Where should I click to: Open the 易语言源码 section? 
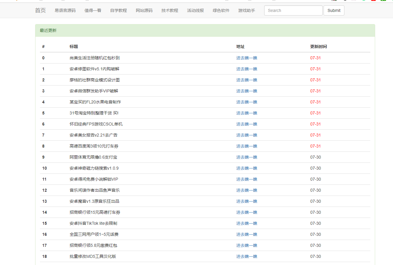tap(65, 10)
